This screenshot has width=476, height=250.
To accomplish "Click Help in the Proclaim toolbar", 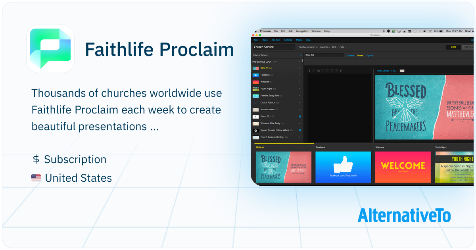I will click(x=308, y=40).
